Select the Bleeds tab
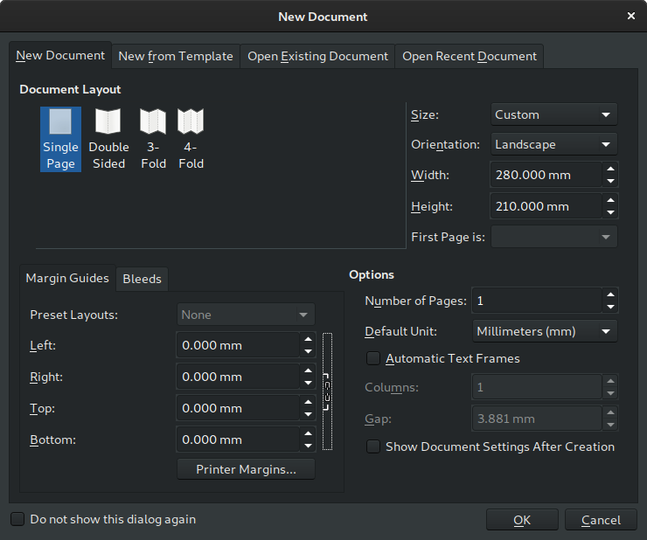Image resolution: width=647 pixels, height=540 pixels. point(142,279)
